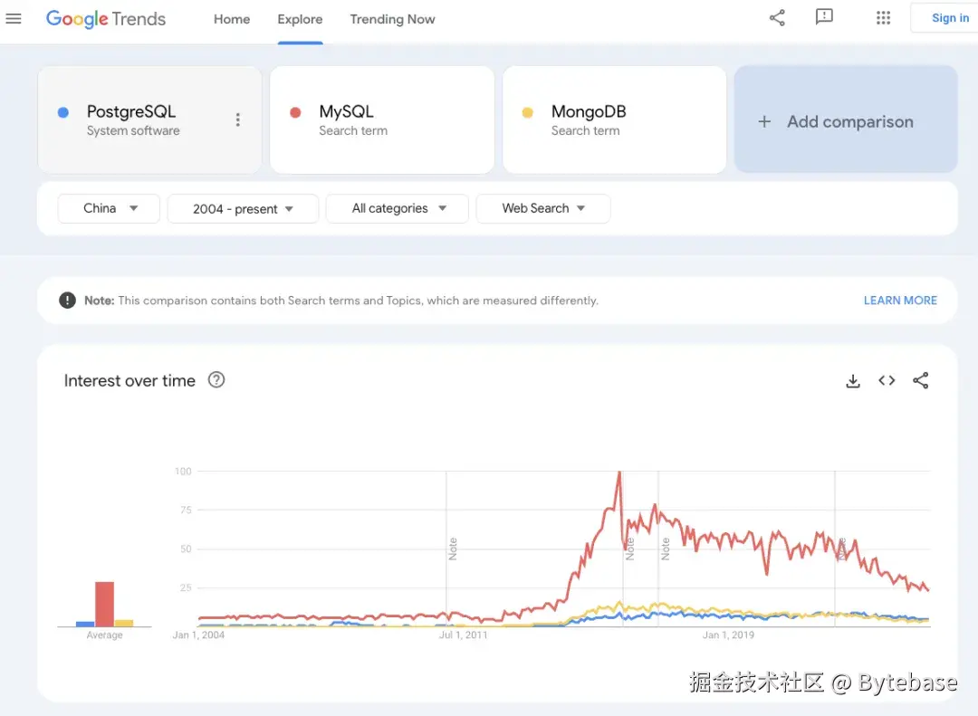Click the share icon in header
The width and height of the screenshot is (978, 716).
click(777, 18)
